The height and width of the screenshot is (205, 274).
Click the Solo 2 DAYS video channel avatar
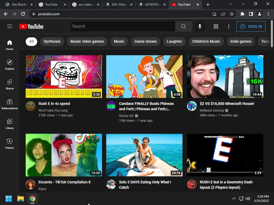(x=111, y=184)
